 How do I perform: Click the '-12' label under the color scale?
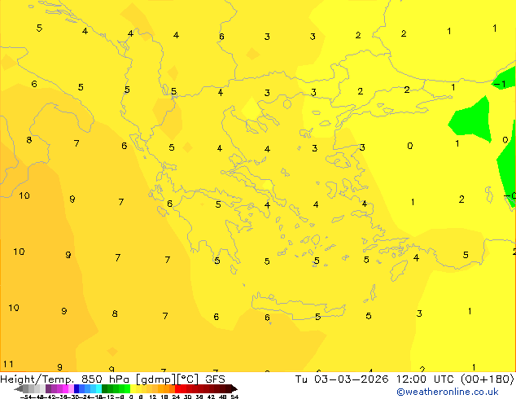point(107,397)
